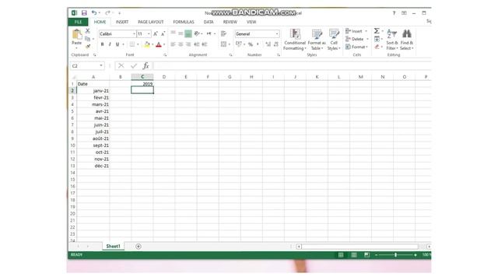Open the font size 11 dropdown

(x=149, y=33)
